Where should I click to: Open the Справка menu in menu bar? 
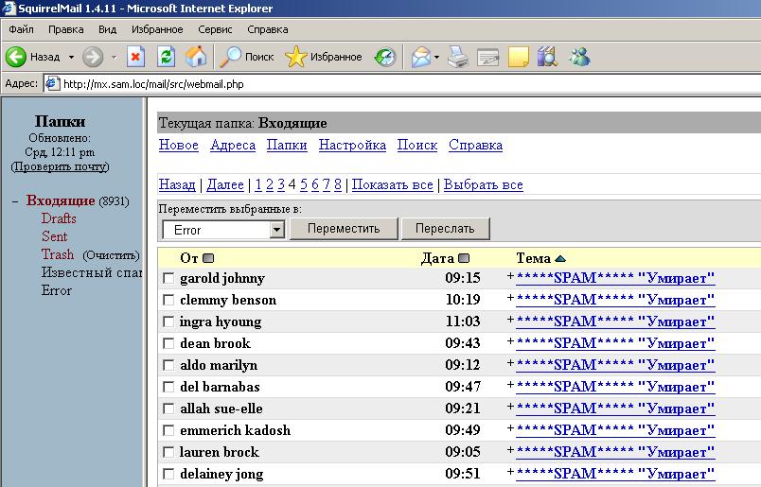coord(268,29)
